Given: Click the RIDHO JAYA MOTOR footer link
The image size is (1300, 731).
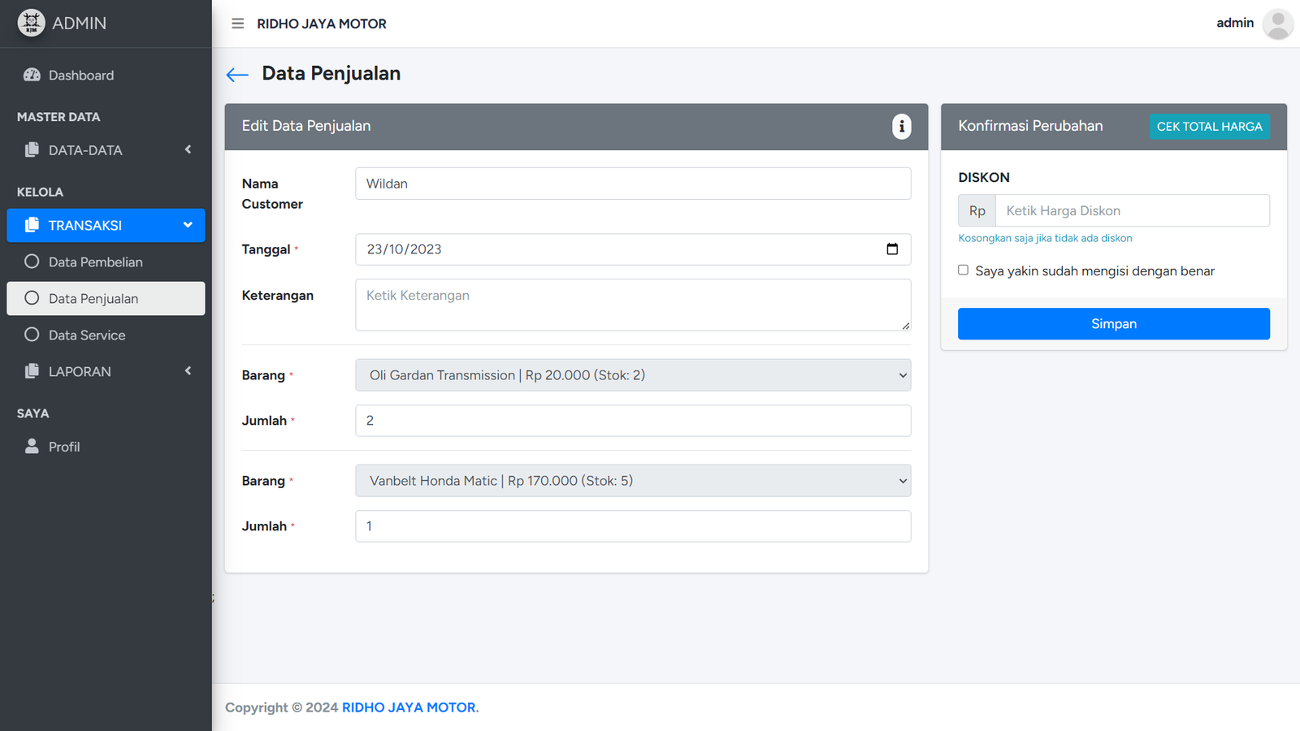Looking at the screenshot, I should point(409,707).
